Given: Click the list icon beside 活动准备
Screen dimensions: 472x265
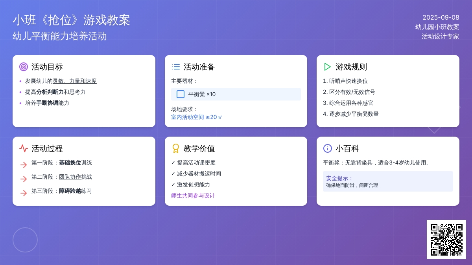Looking at the screenshot, I should (x=176, y=67).
